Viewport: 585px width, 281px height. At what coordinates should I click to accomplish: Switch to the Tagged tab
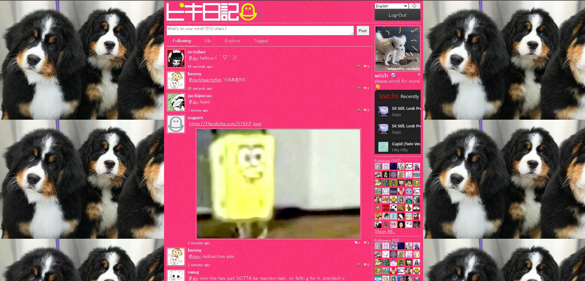pyautogui.click(x=261, y=41)
